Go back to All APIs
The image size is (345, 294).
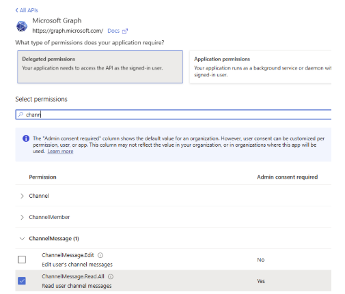tap(27, 10)
